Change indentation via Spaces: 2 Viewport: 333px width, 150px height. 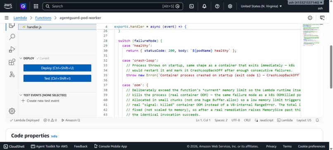click(221, 120)
